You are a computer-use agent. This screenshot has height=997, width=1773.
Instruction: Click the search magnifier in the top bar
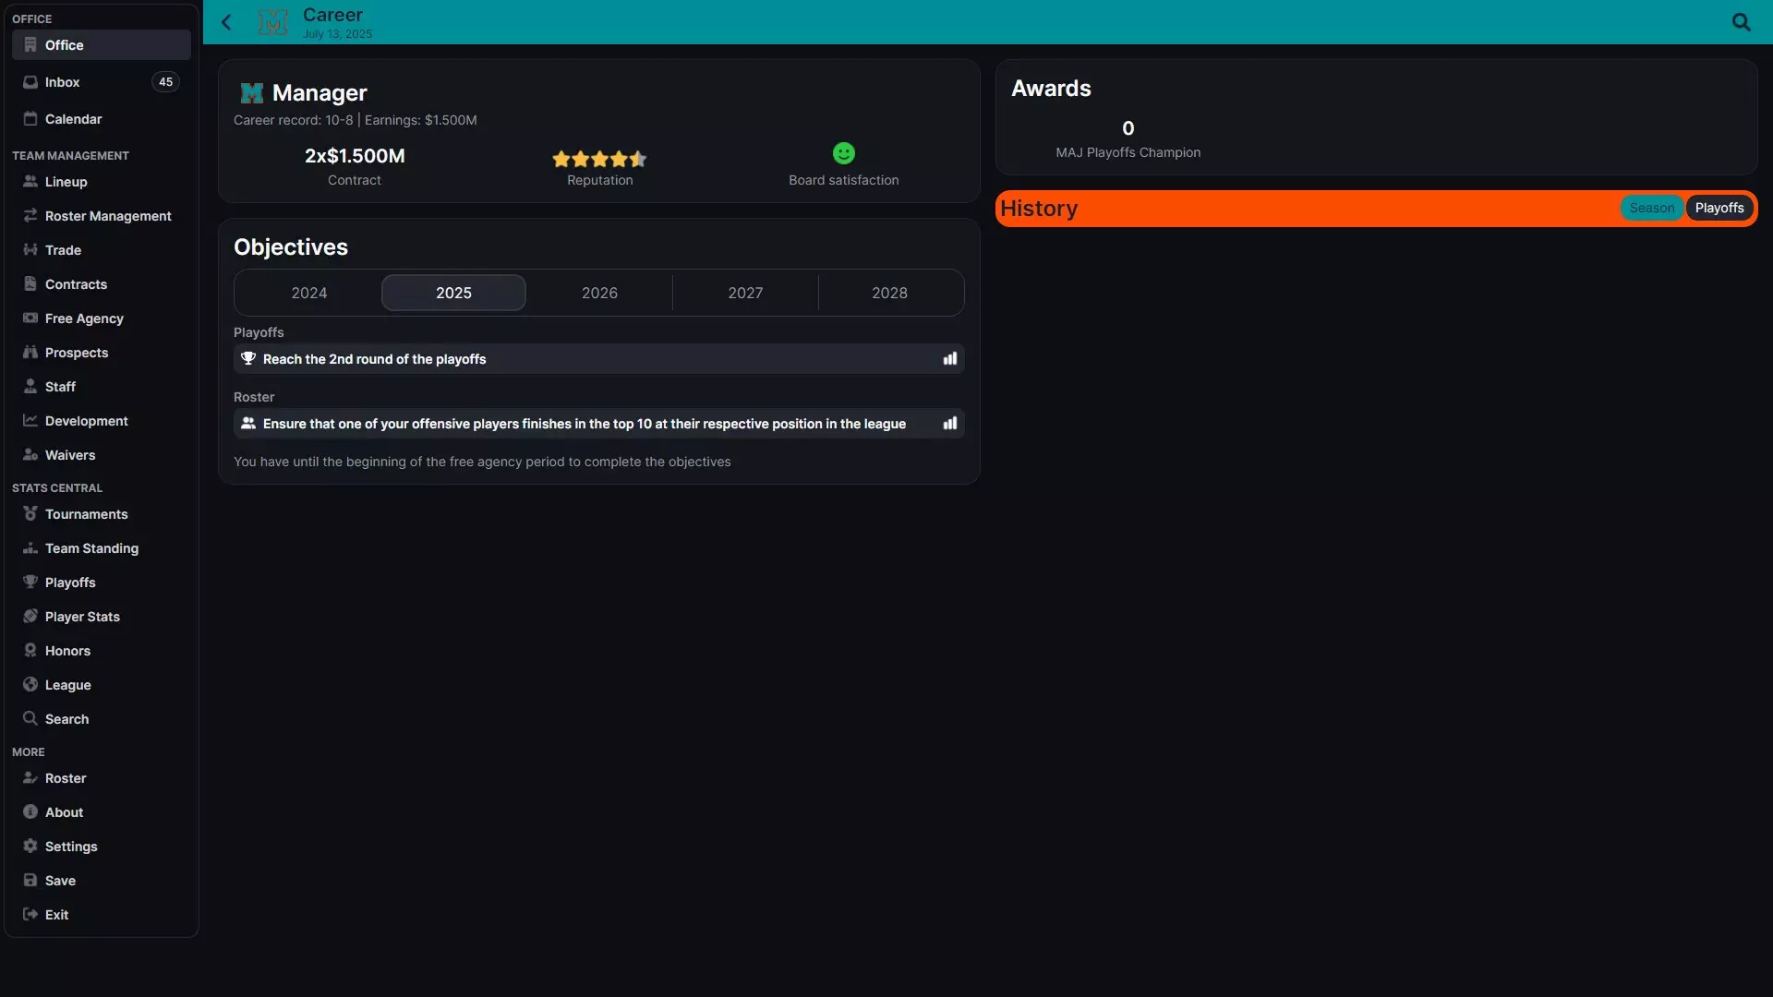1742,22
